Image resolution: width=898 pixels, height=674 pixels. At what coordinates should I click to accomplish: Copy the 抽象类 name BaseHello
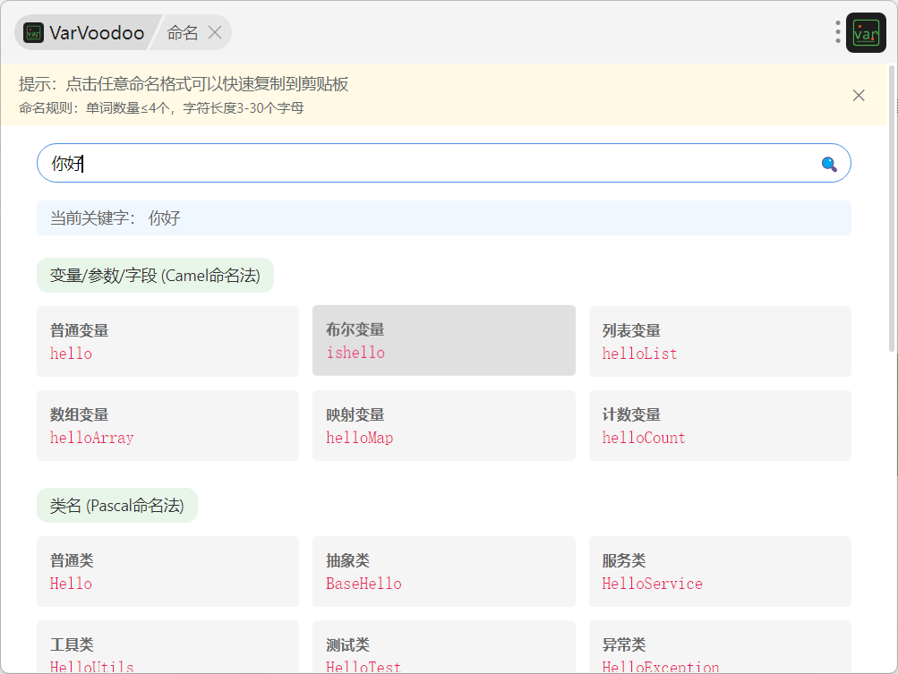tap(443, 571)
